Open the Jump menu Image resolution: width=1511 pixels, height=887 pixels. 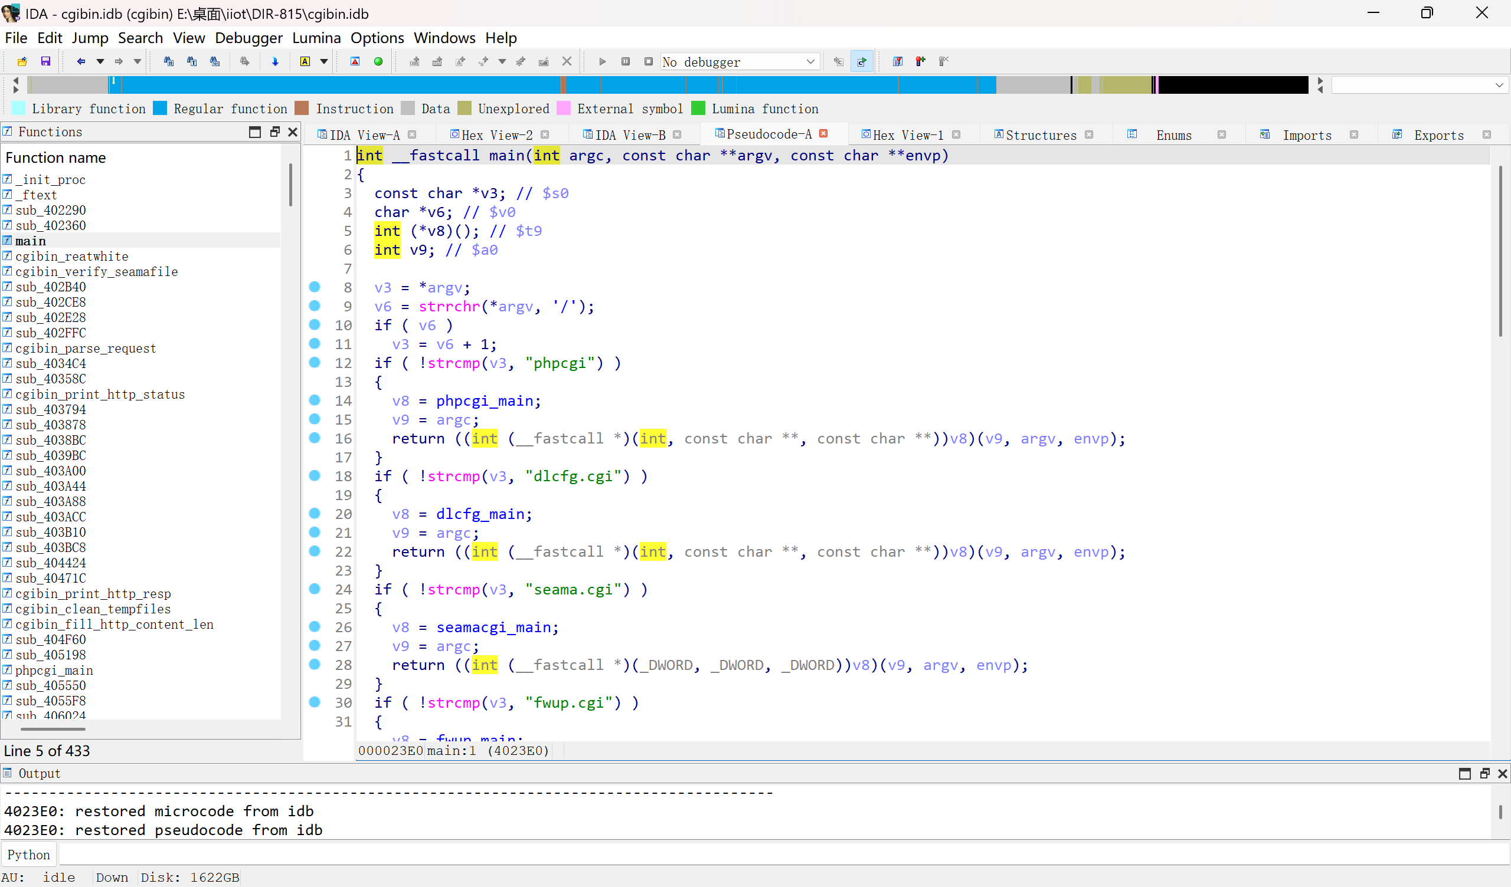click(x=90, y=38)
